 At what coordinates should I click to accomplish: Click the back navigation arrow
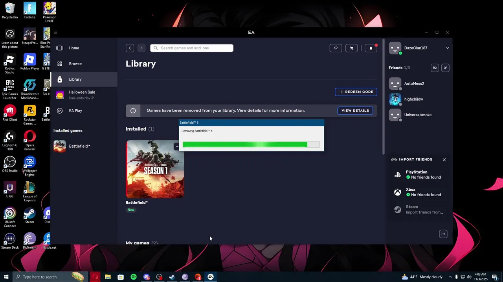[x=130, y=48]
